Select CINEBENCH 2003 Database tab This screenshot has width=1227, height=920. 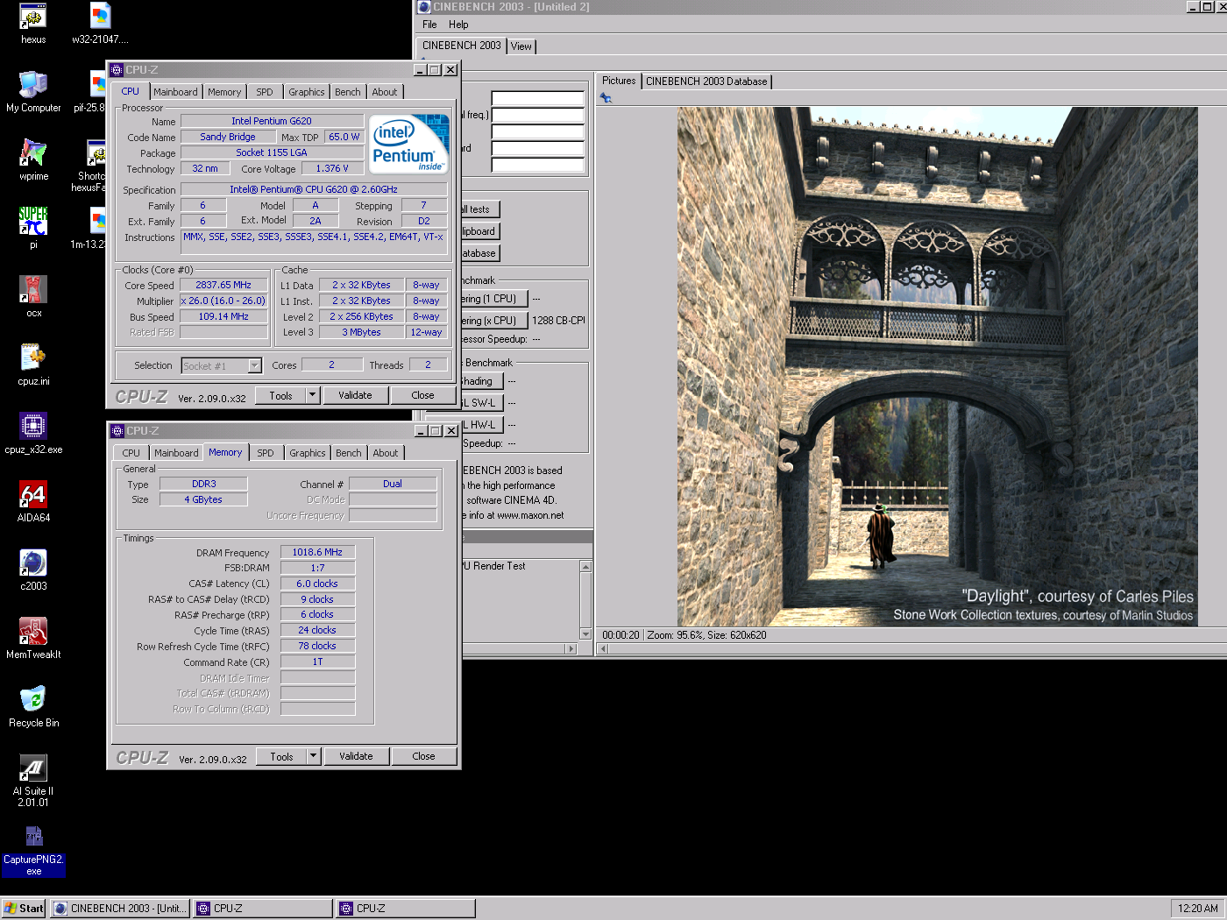pyautogui.click(x=706, y=81)
